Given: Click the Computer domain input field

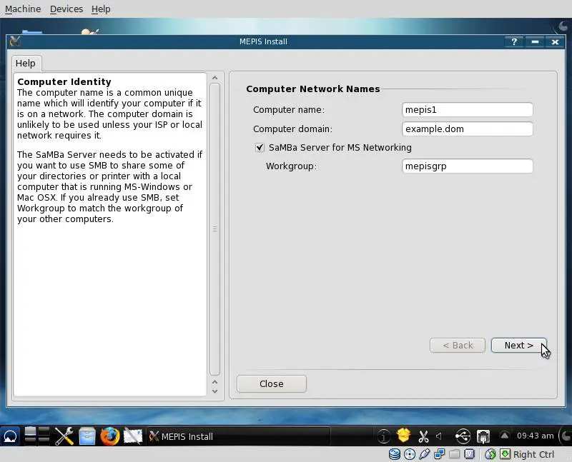Looking at the screenshot, I should point(468,129).
